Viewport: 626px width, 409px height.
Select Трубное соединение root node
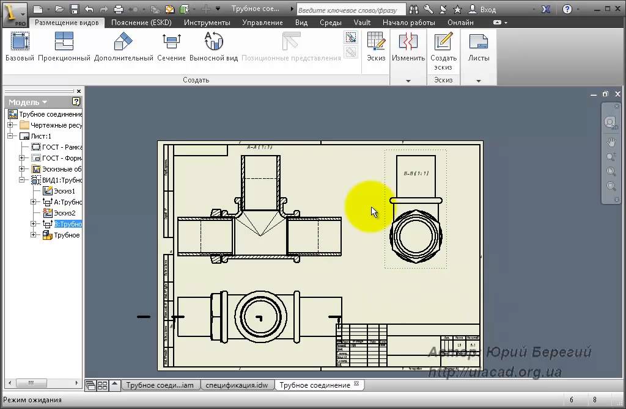click(45, 114)
